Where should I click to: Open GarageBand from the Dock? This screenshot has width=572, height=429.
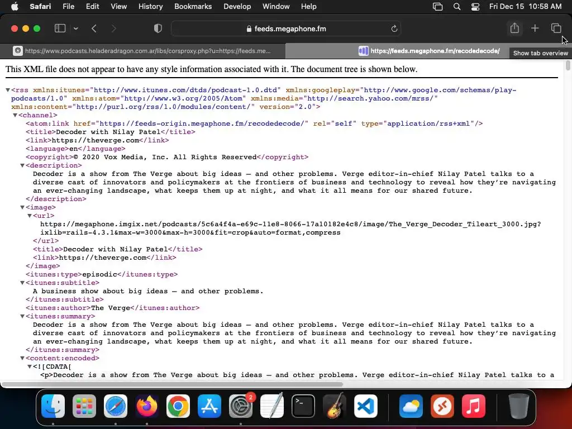pyautogui.click(x=335, y=406)
